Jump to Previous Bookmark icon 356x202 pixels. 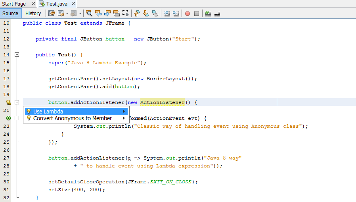point(137,13)
